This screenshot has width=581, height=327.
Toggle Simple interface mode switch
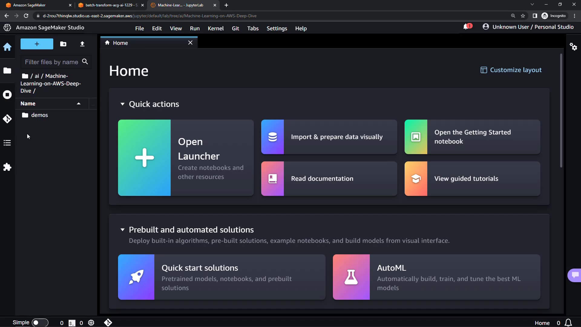point(40,323)
